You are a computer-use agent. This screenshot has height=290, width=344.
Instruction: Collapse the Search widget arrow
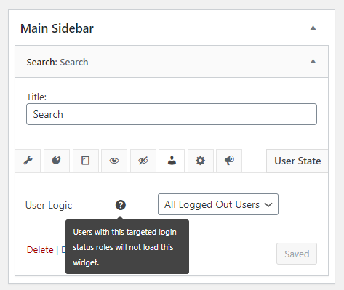tap(313, 61)
